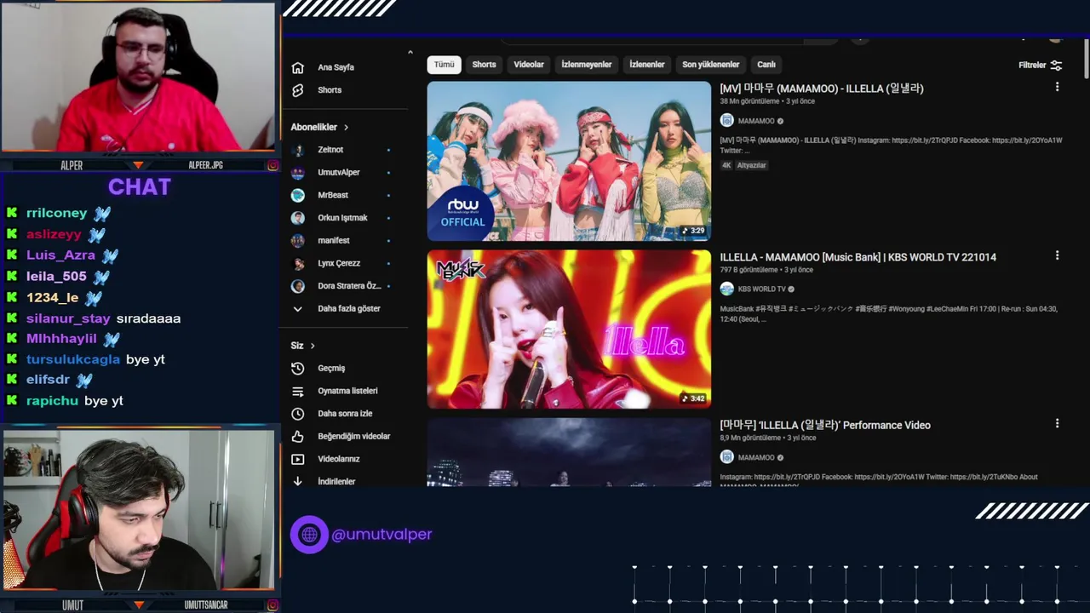Viewport: 1090px width, 613px height.
Task: Click chat username silanur_stay
Action: [x=68, y=318]
